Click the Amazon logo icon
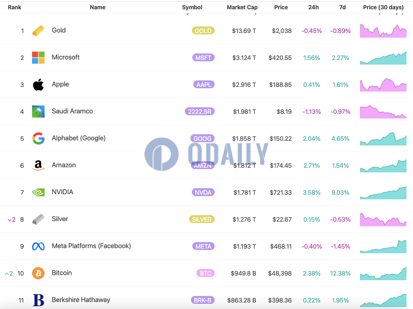 [38, 165]
